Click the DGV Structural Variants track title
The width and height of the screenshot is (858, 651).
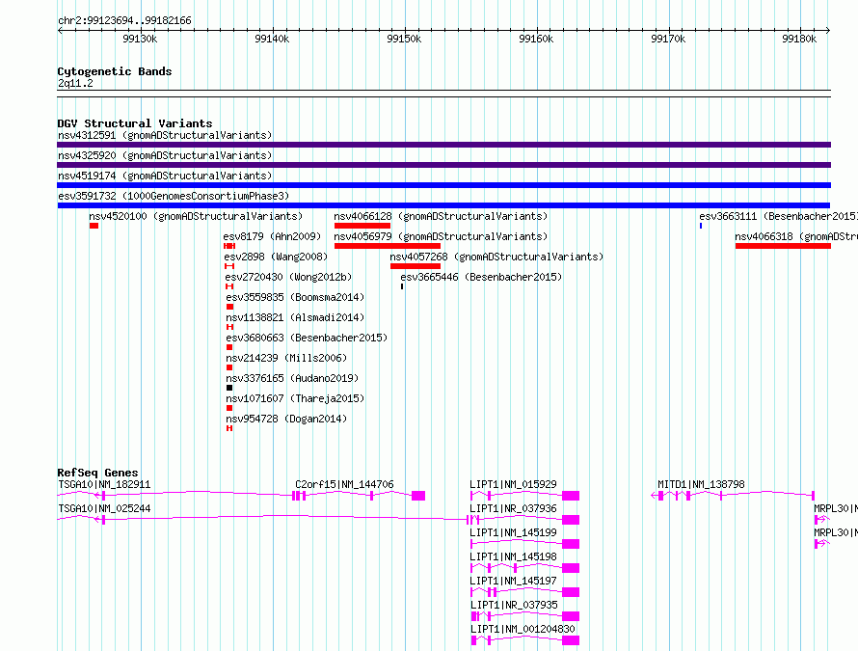(x=135, y=123)
